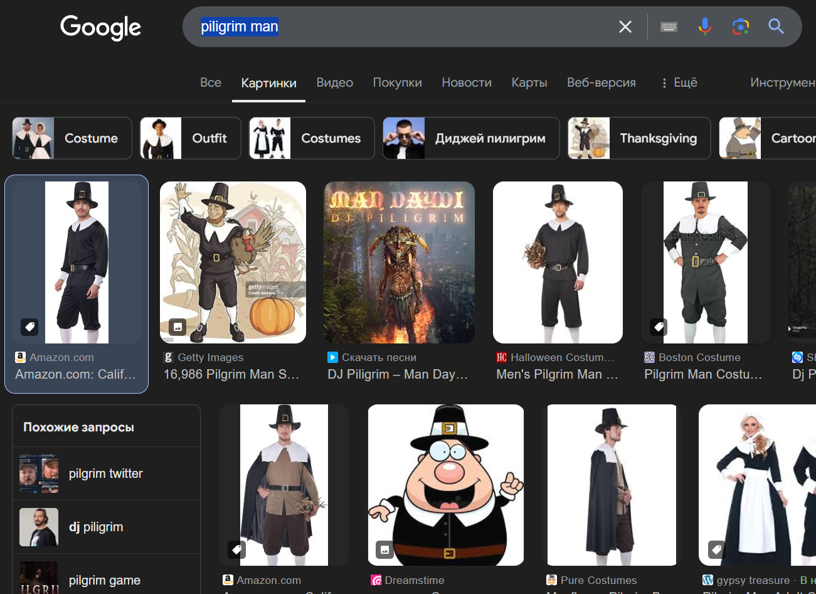Viewport: 816px width, 594px height.
Task: Open the Halloween Costumes men's pilgrim image
Action: pyautogui.click(x=558, y=262)
